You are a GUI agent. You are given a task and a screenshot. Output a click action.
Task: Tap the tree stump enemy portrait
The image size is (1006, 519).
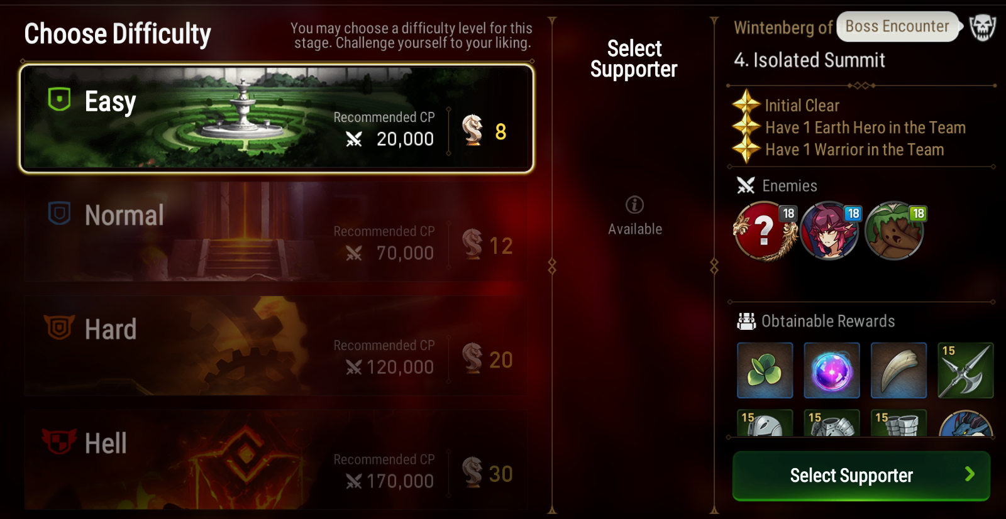(894, 231)
